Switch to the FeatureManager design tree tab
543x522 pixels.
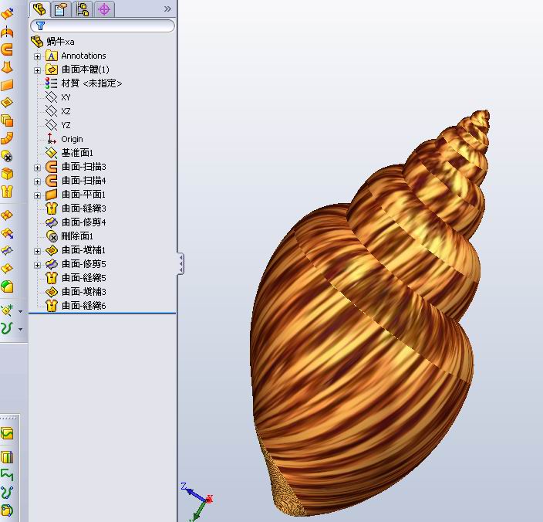click(x=40, y=9)
